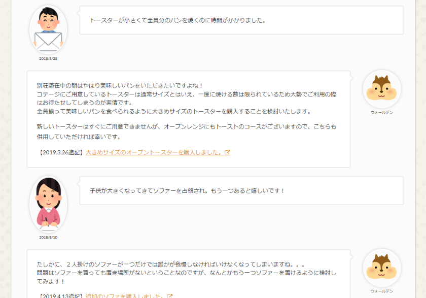Click comment 子供が大きくなってきてソファーを占領され

[187, 191]
